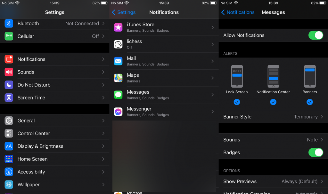This screenshot has width=328, height=194.
Task: Tap the 'Note' sound value
Action: pyautogui.click(x=312, y=140)
